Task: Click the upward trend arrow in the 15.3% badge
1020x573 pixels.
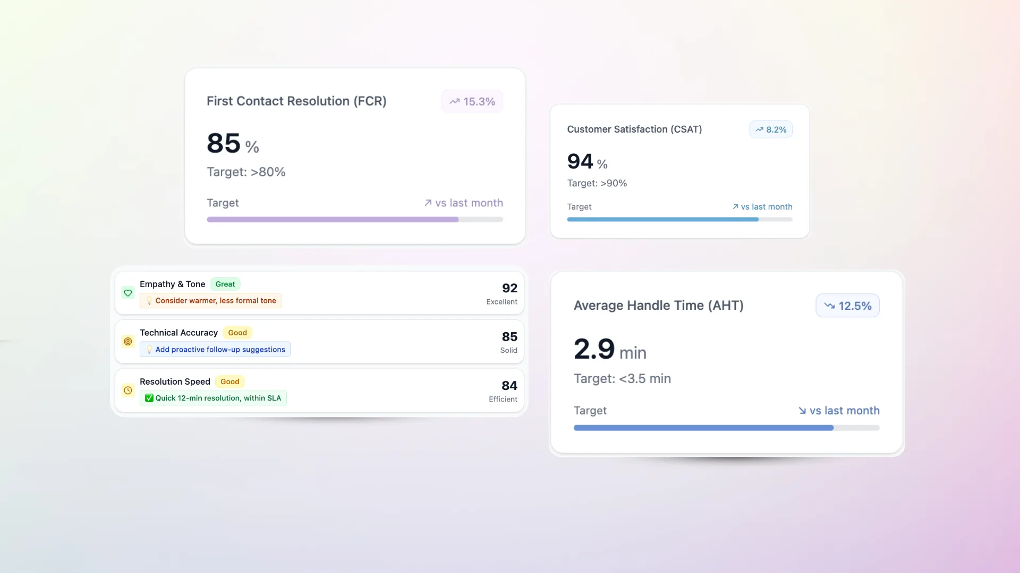Action: (x=455, y=101)
